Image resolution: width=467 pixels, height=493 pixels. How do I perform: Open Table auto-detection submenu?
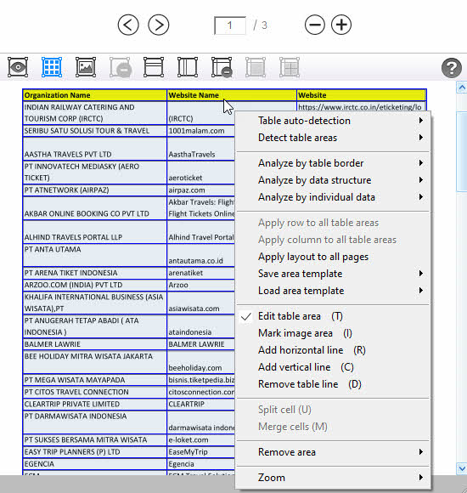[x=333, y=121]
